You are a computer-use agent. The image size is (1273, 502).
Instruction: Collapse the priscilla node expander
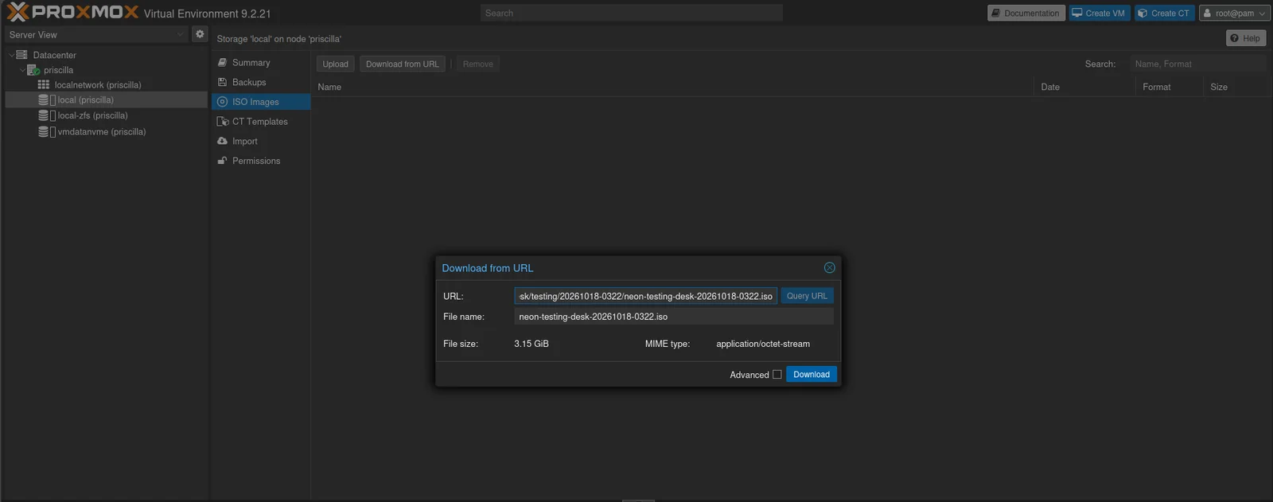point(22,70)
